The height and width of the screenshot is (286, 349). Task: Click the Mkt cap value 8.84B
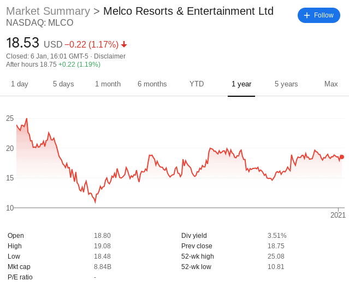coord(103,267)
